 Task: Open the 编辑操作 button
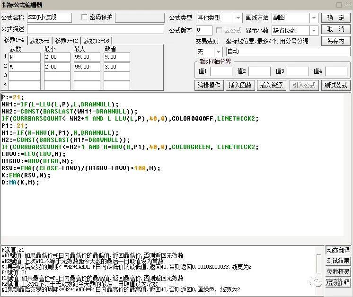(209, 85)
